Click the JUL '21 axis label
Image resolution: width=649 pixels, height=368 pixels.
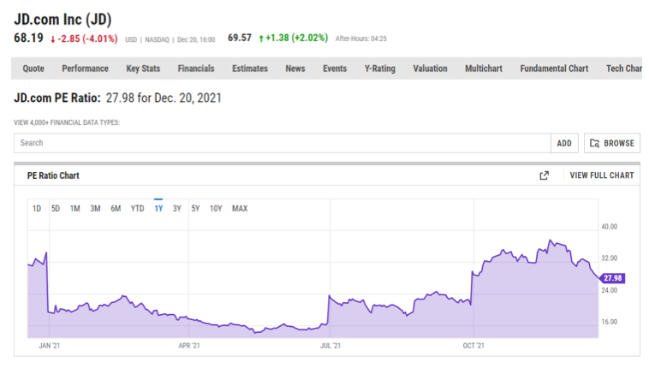(x=330, y=346)
